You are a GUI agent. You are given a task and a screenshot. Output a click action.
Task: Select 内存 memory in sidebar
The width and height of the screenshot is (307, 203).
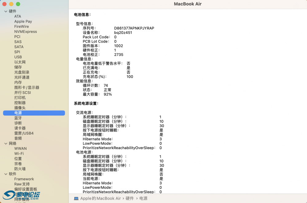click(18, 82)
